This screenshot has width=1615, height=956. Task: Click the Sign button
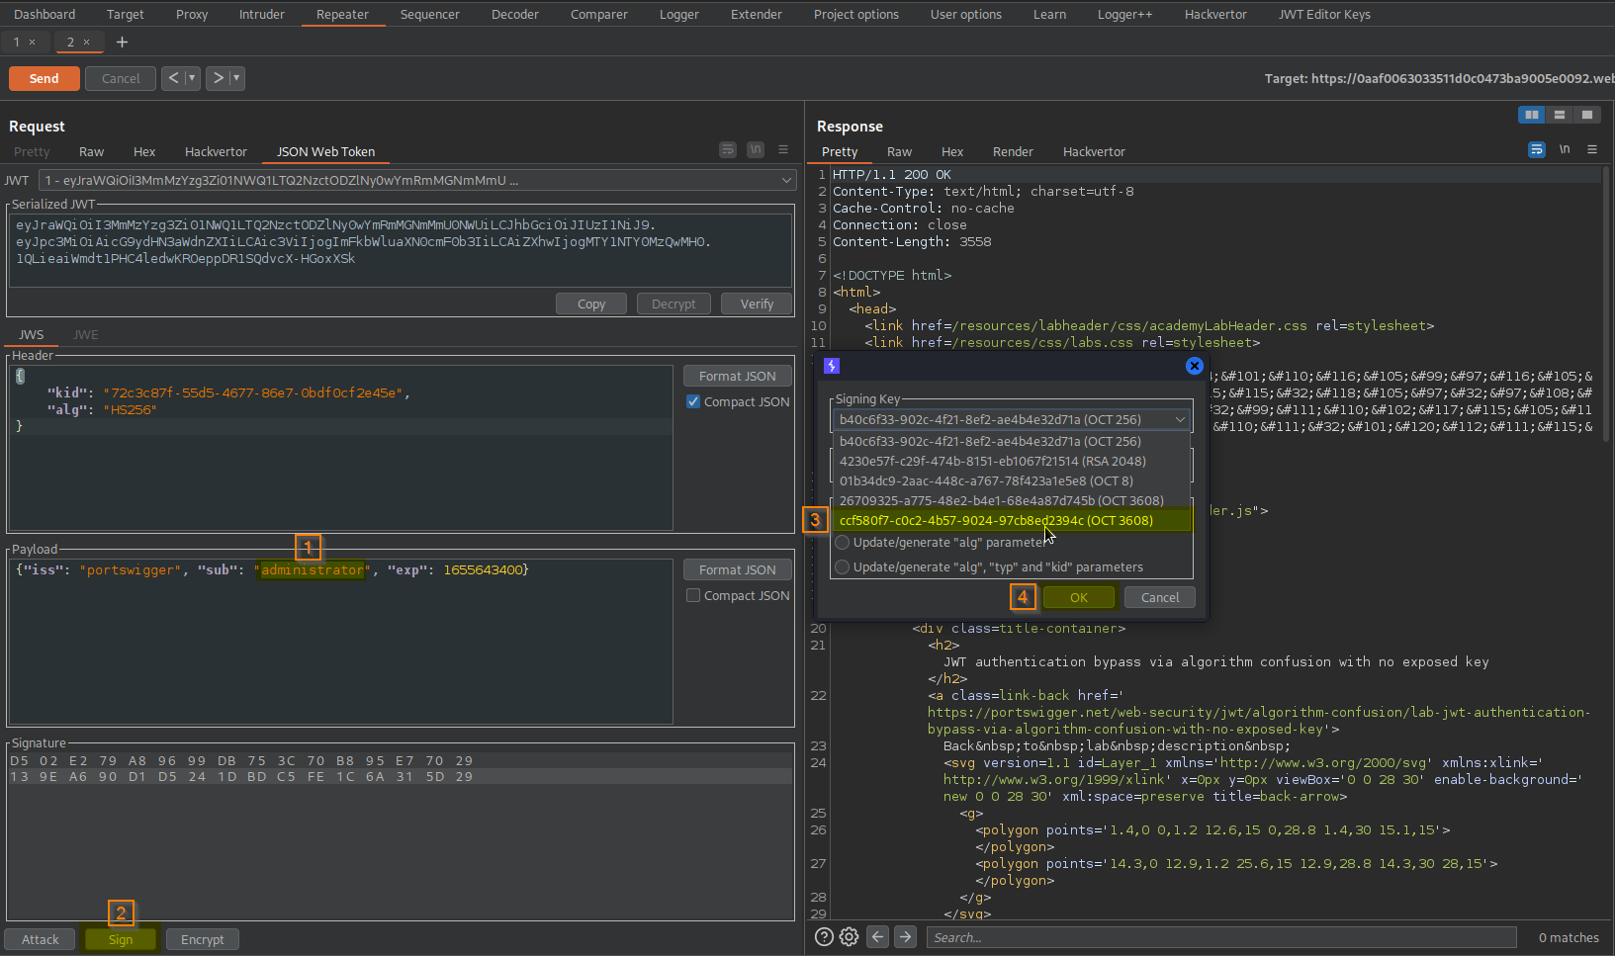coord(121,939)
